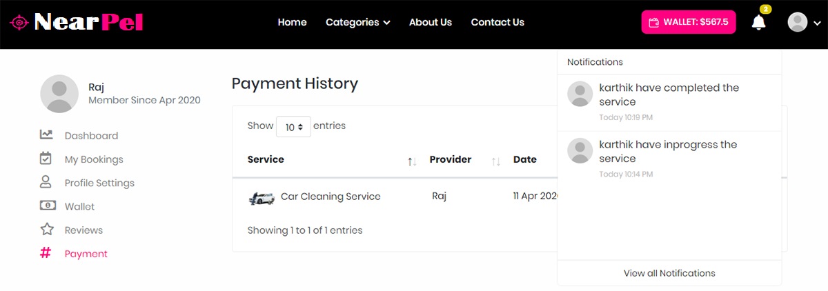Click the NearPel logo

[76, 22]
